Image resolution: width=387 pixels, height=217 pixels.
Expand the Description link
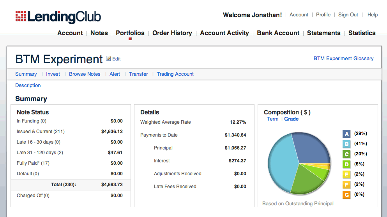coord(28,85)
